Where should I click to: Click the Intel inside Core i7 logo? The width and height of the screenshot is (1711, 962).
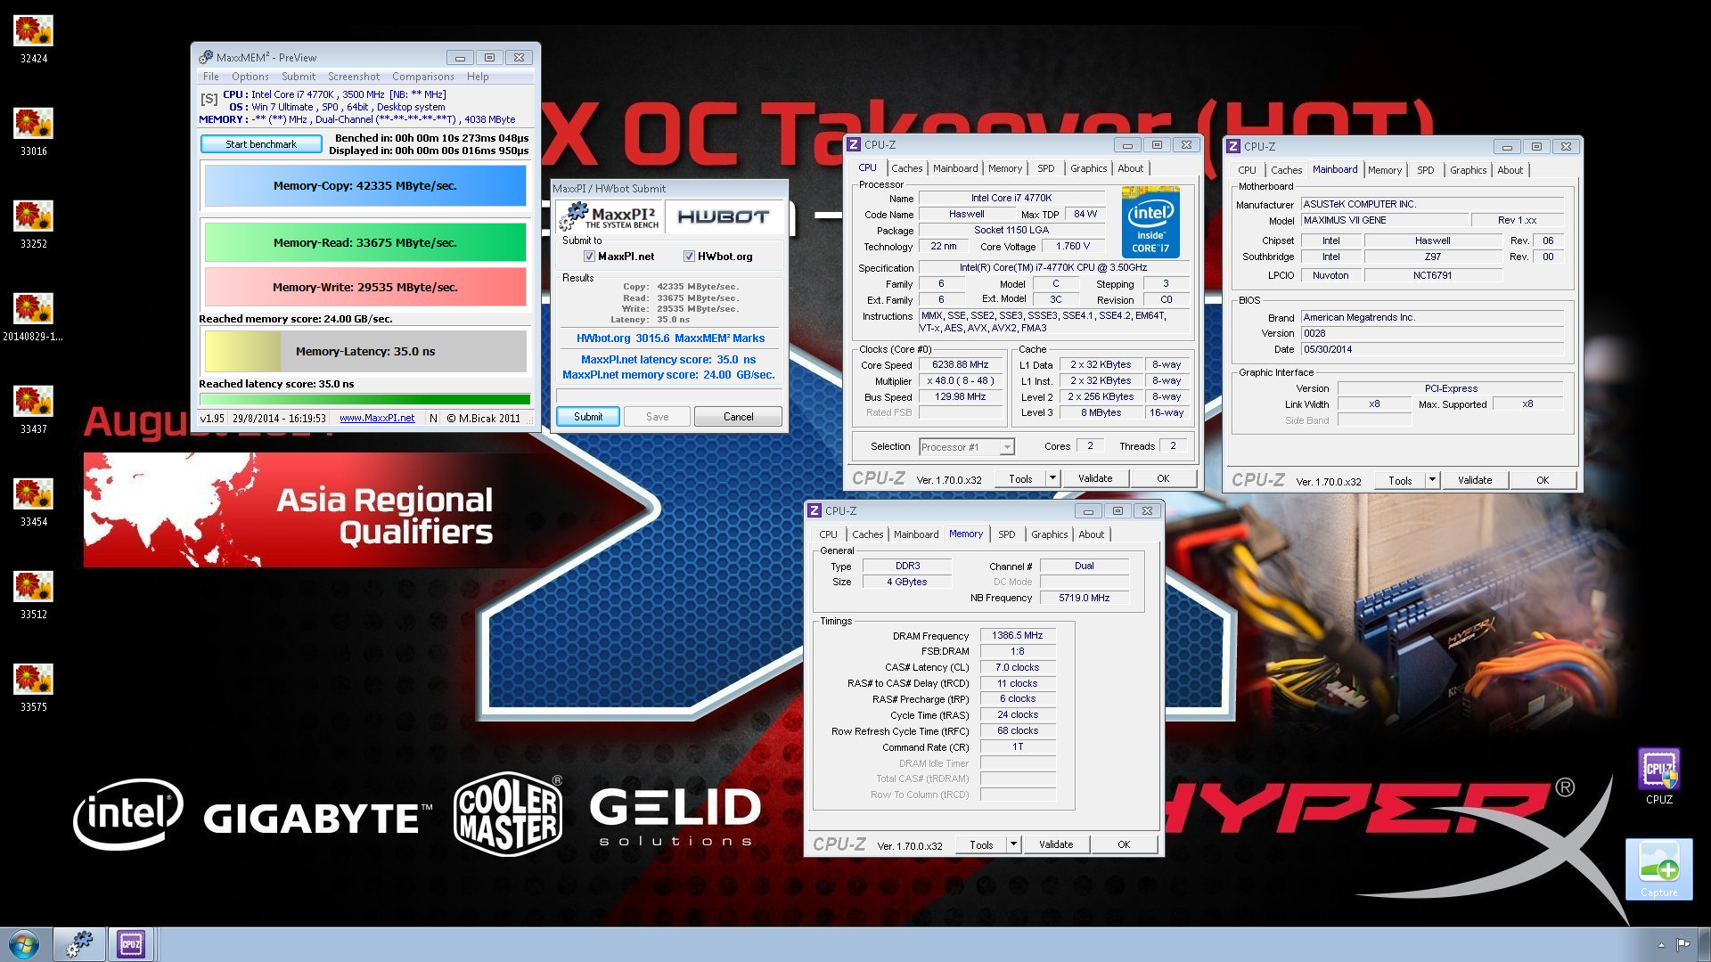[1150, 222]
